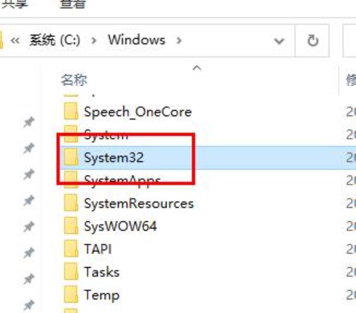Click the Windows breadcrumb segment
The width and height of the screenshot is (356, 313).
(x=137, y=40)
